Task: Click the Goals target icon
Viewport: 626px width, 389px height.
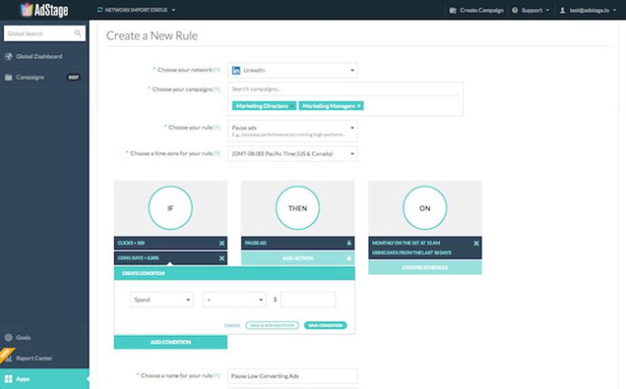Action: 8,338
